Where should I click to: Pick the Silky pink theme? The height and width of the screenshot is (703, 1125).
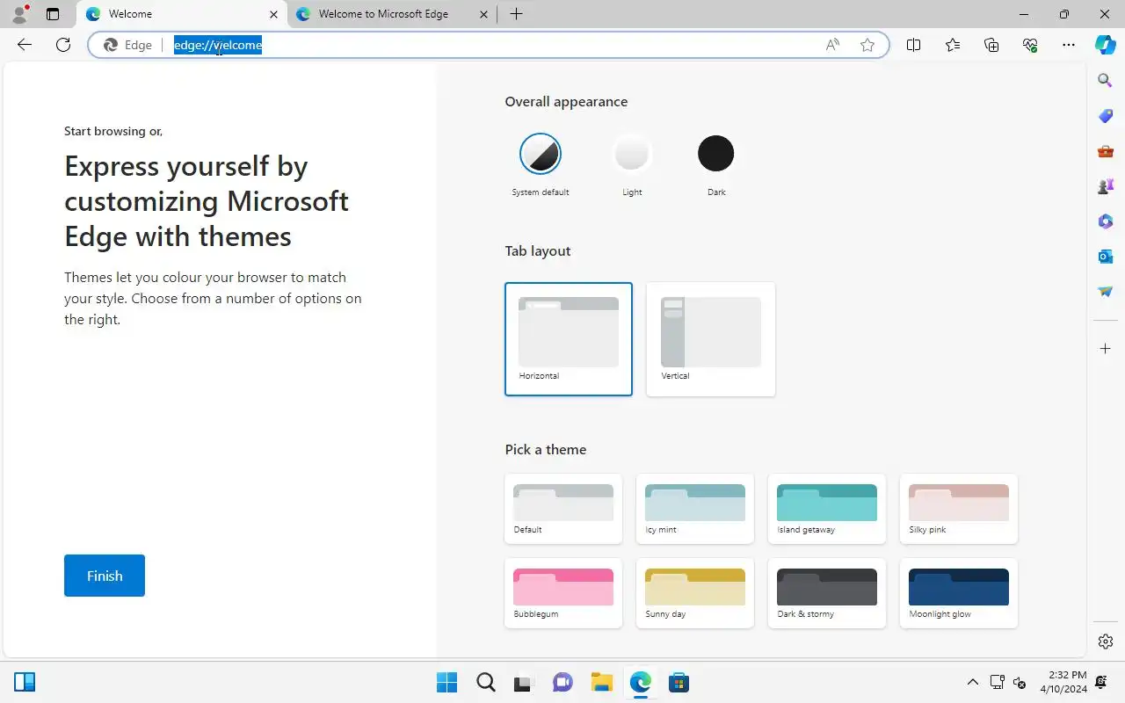(959, 509)
